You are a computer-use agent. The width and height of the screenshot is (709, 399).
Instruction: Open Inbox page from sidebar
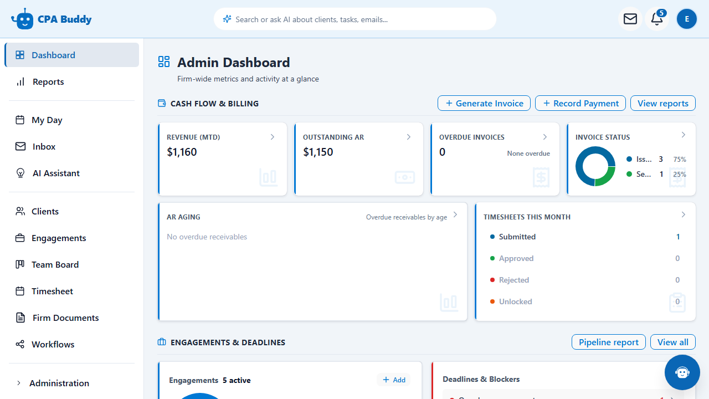(72, 146)
